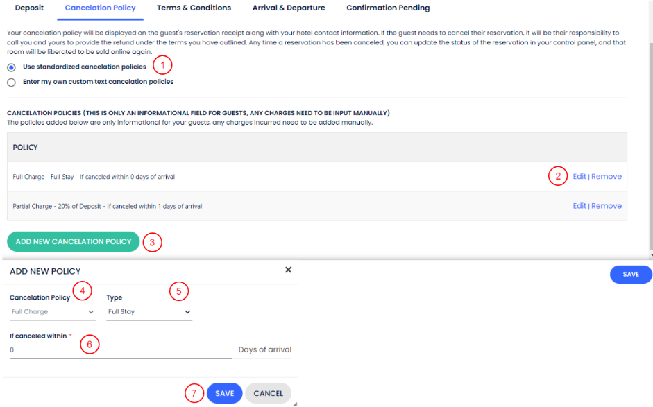Remove the Full Charge policy
653x407 pixels.
pyautogui.click(x=607, y=177)
